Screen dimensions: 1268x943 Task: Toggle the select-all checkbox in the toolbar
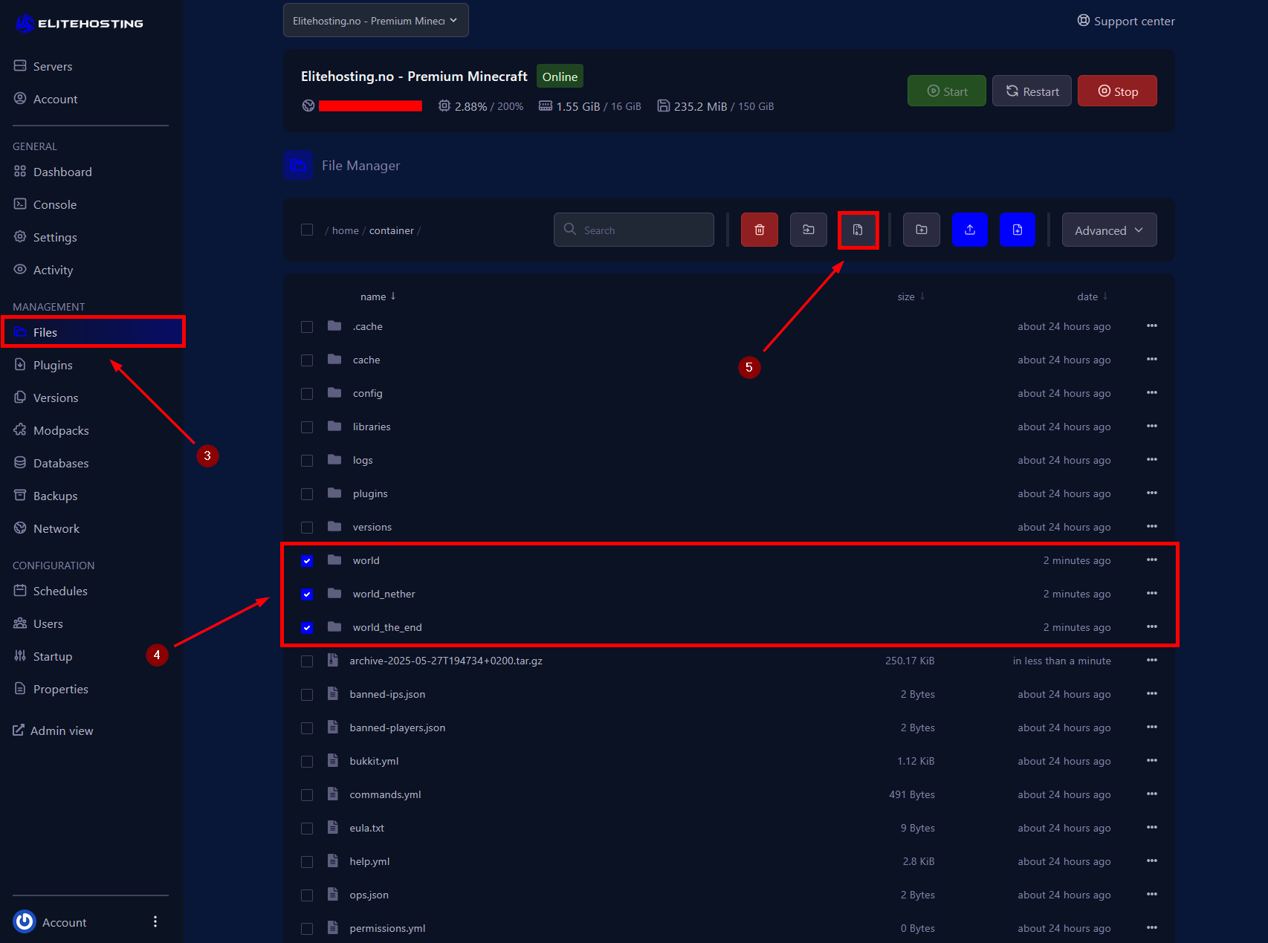pos(307,230)
